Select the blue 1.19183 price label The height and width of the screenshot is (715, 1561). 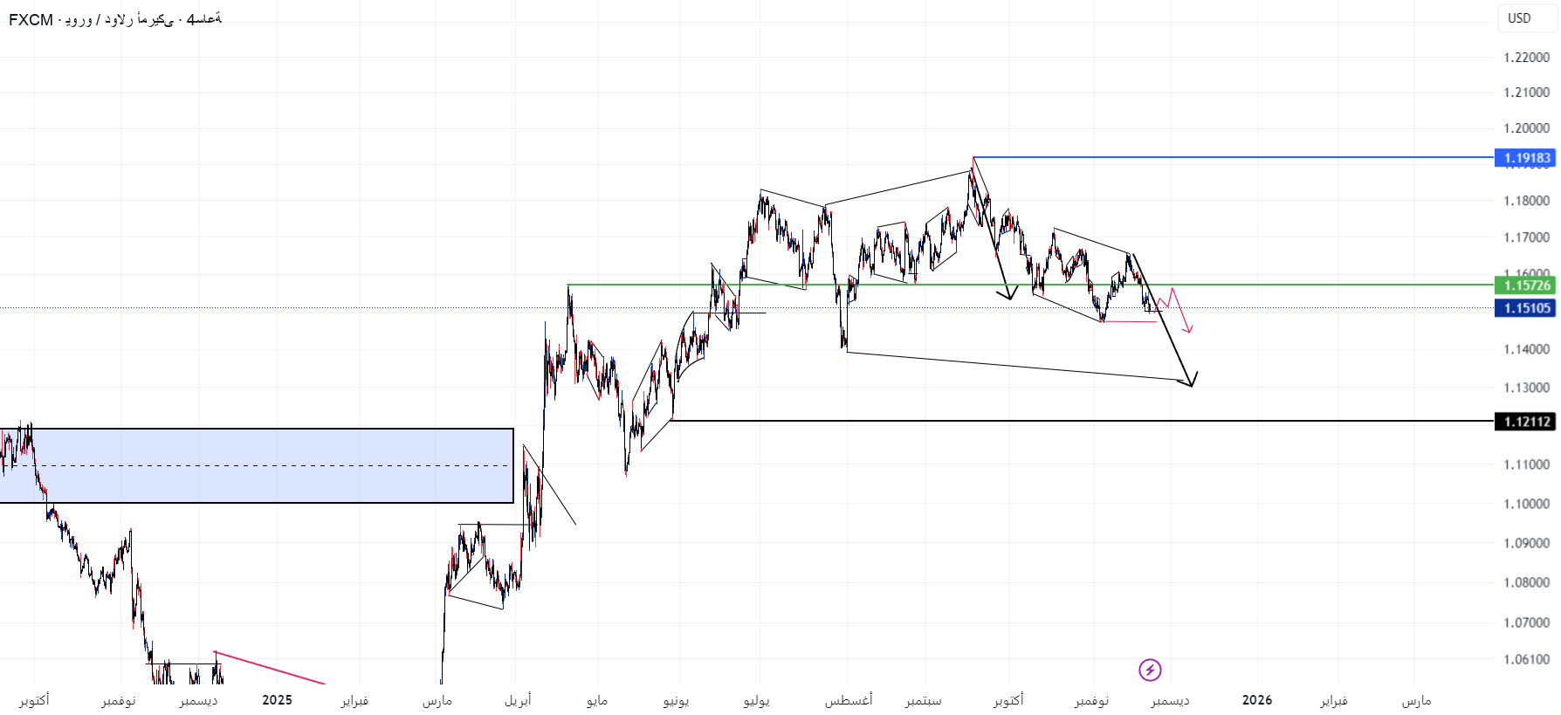tap(1526, 158)
